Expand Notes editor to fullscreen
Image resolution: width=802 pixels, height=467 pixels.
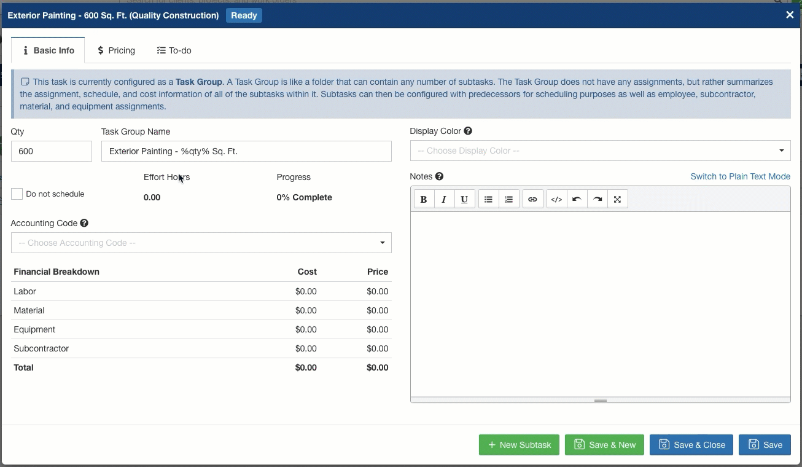617,199
